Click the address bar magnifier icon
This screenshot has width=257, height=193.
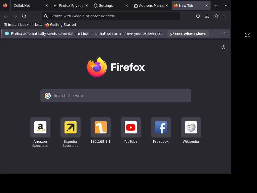click(x=46, y=16)
